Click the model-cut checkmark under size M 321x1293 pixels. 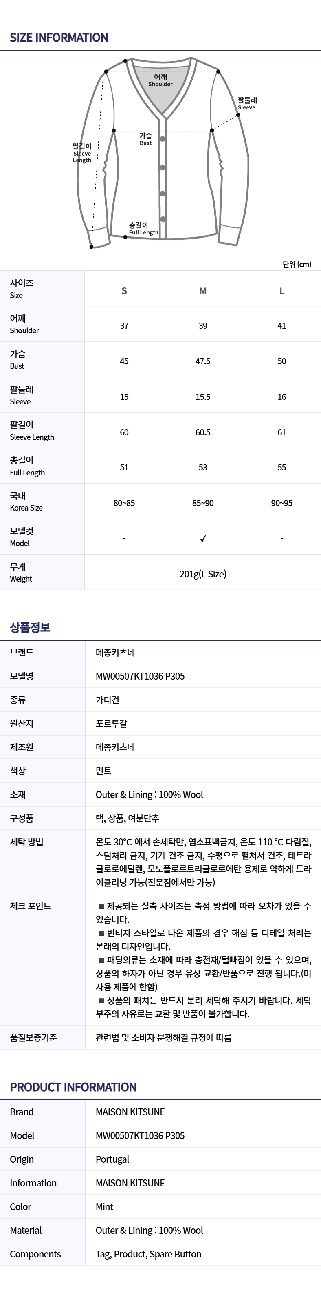(x=203, y=539)
